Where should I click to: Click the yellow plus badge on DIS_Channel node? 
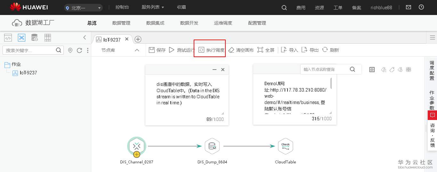click(x=137, y=154)
